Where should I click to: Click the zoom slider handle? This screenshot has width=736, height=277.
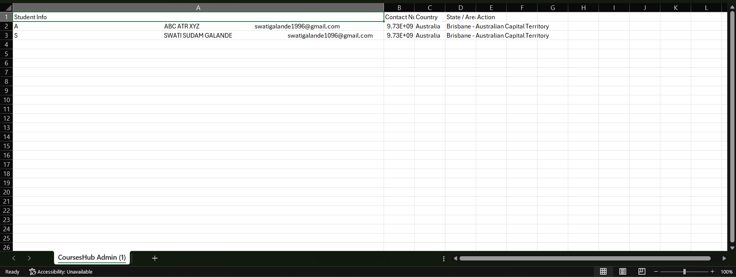(684, 272)
